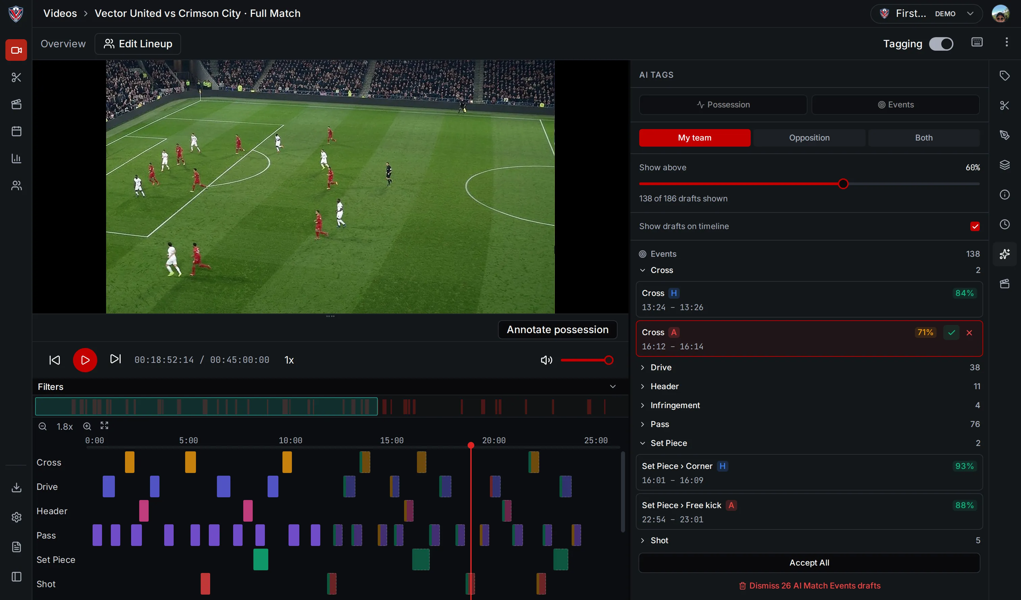Open the AI sparkle tags icon on right rail
This screenshot has width=1021, height=600.
(x=1004, y=254)
